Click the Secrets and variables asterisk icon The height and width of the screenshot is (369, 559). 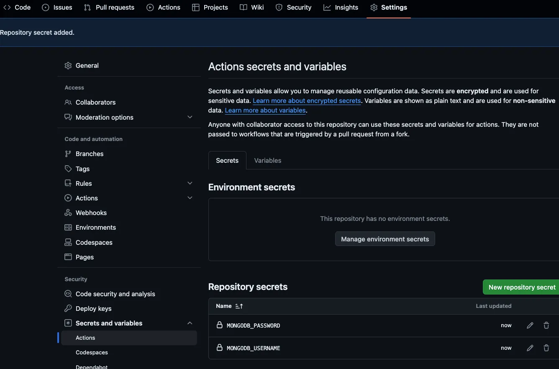pyautogui.click(x=68, y=323)
